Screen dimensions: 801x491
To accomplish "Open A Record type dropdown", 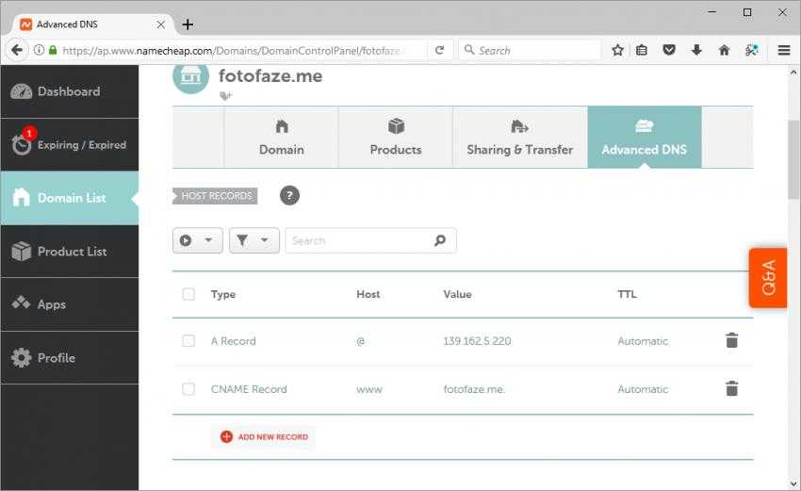I will coord(233,341).
